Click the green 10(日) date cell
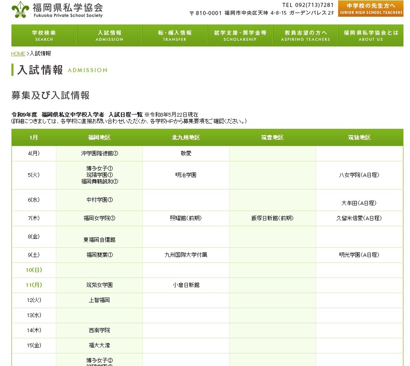 point(34,270)
